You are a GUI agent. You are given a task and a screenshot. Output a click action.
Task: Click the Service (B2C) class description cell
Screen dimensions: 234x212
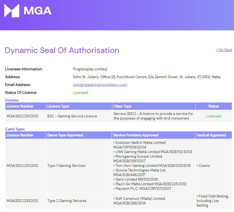[x=153, y=116]
